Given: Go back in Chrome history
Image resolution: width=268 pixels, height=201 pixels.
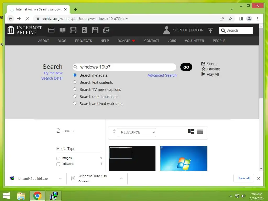Looking at the screenshot, I should click(x=10, y=19).
